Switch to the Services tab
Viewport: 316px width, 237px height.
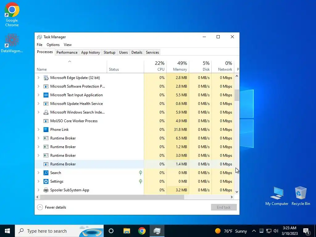pos(152,52)
